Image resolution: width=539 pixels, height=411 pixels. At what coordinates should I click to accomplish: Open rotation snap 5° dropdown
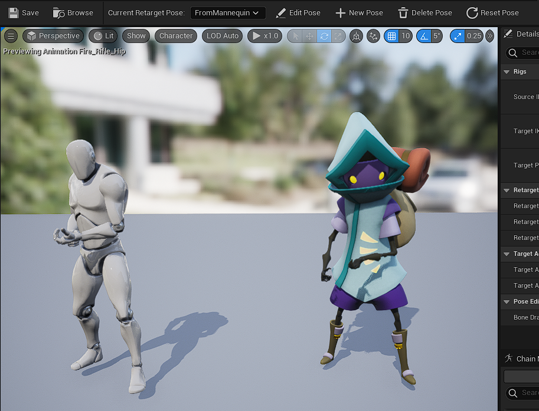point(436,36)
